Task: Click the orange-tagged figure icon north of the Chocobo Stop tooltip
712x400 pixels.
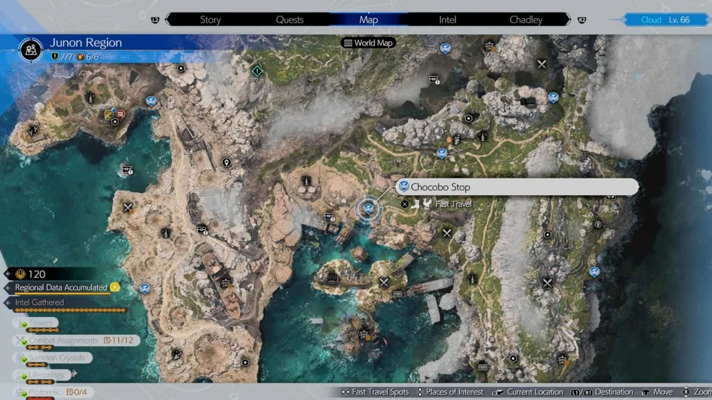Action: point(456,140)
